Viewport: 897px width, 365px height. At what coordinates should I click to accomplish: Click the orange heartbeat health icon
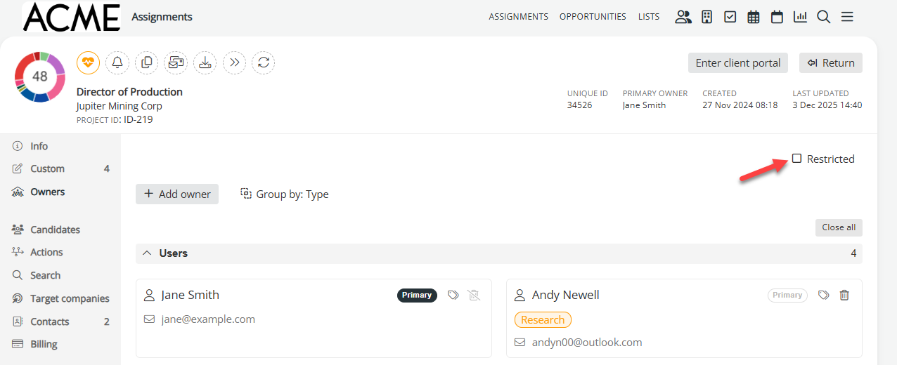coord(88,62)
